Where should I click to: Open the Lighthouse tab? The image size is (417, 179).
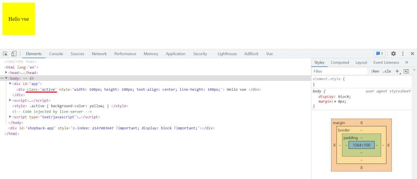coord(227,54)
